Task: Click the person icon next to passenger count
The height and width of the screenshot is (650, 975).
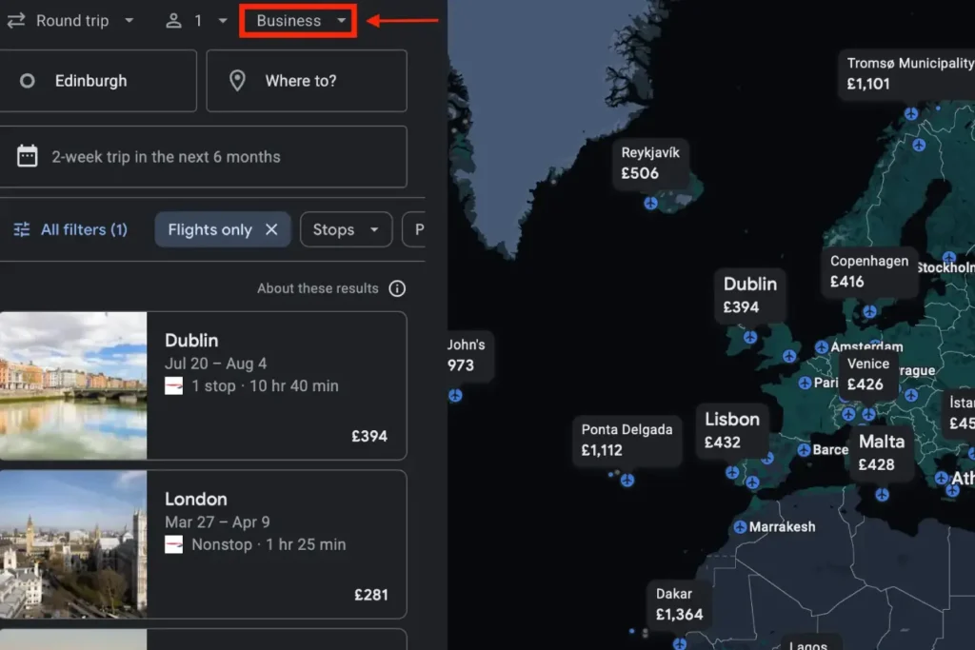Action: coord(173,21)
